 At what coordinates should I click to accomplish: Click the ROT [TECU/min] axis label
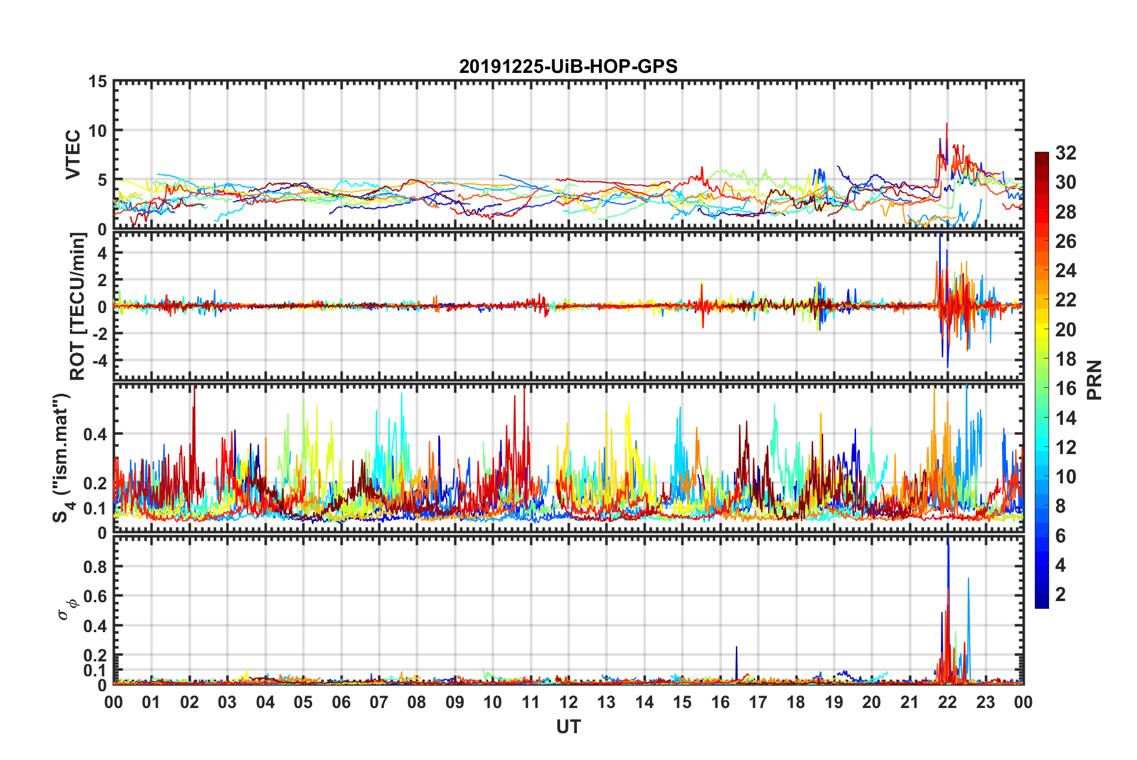point(78,307)
